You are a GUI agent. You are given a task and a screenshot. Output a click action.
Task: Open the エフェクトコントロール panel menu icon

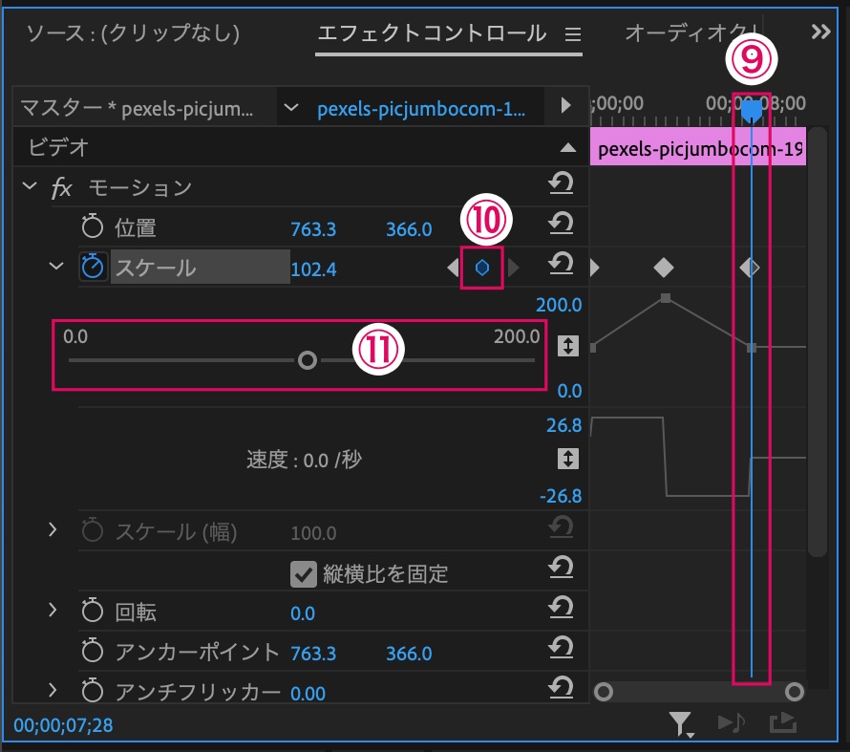(573, 34)
